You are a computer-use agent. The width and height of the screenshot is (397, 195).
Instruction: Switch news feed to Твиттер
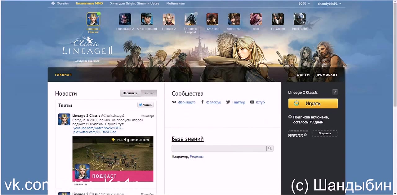tap(149, 93)
